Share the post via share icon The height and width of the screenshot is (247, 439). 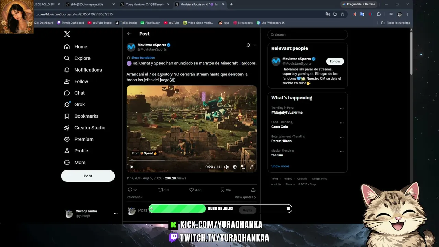(253, 190)
